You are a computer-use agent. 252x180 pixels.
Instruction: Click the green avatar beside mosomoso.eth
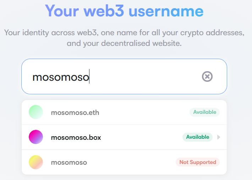36,112
